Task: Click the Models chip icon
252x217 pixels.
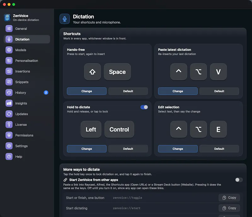Action: pos(9,50)
